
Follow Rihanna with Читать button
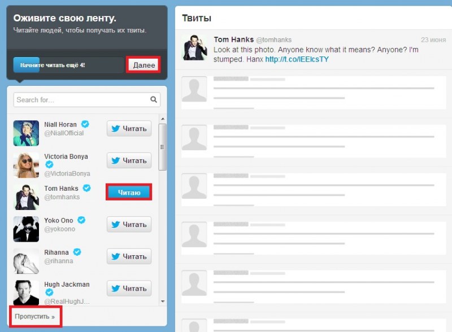click(x=129, y=256)
